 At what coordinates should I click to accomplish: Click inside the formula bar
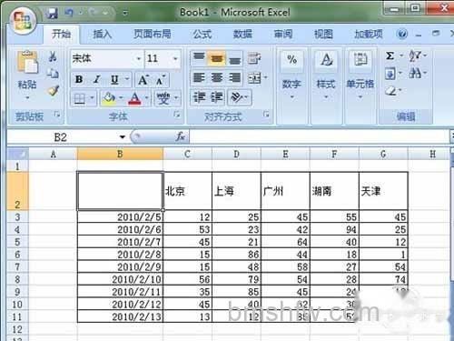[x=320, y=136]
